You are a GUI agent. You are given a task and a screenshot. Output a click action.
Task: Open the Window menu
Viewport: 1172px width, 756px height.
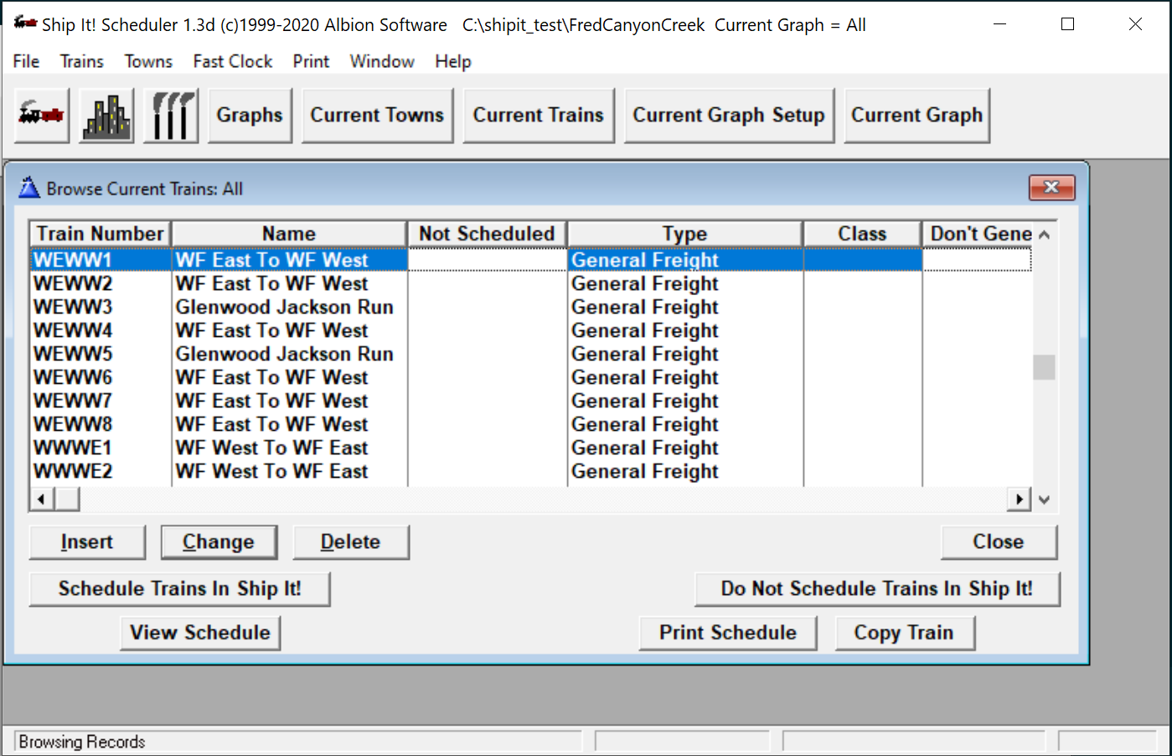[x=382, y=61]
